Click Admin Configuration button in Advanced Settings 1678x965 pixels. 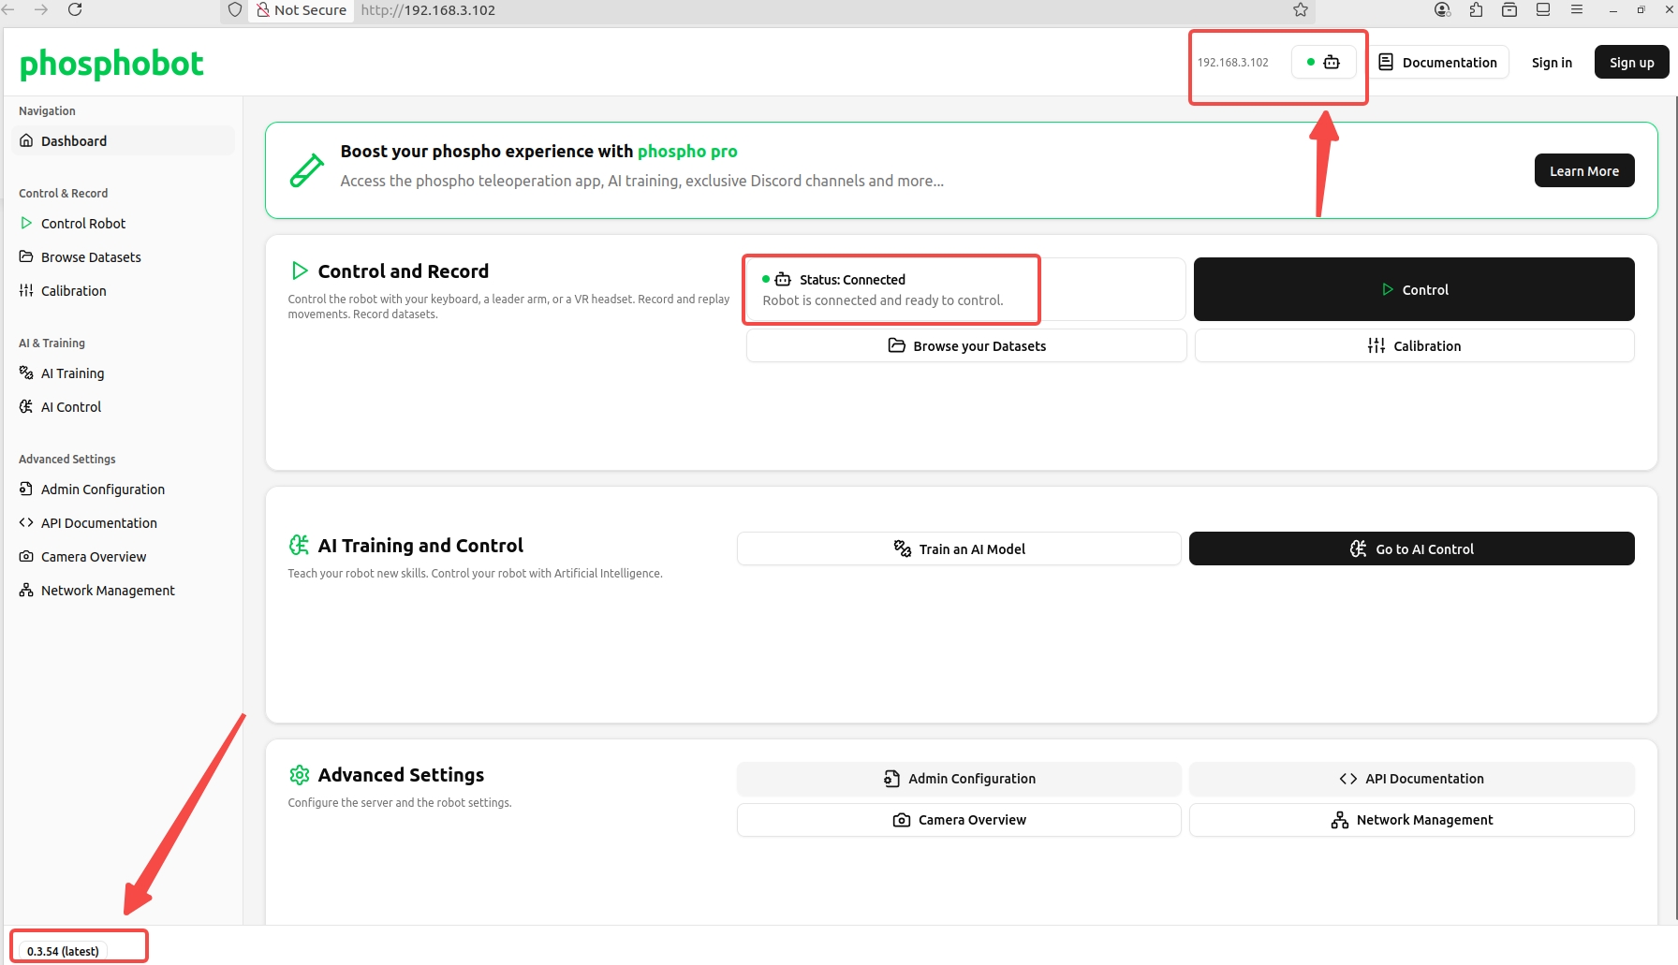point(959,779)
